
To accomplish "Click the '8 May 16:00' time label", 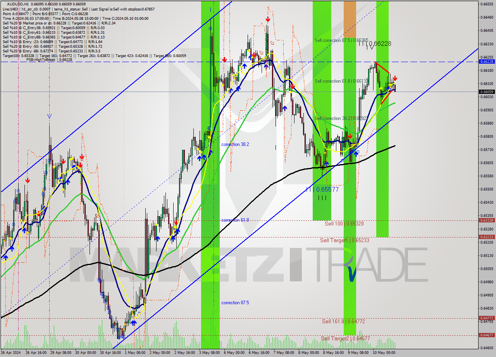I will click(334, 353).
